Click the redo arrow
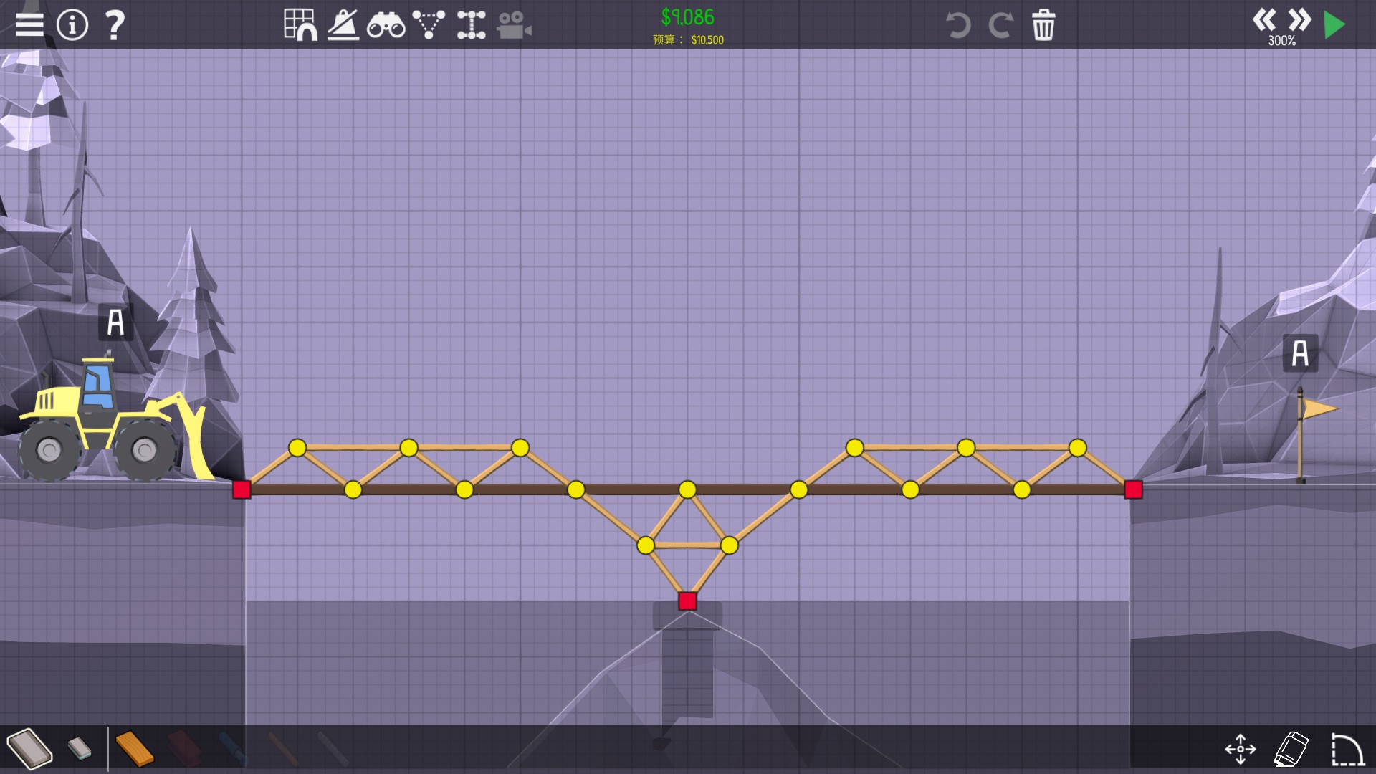Image resolution: width=1376 pixels, height=774 pixels. click(x=1000, y=25)
